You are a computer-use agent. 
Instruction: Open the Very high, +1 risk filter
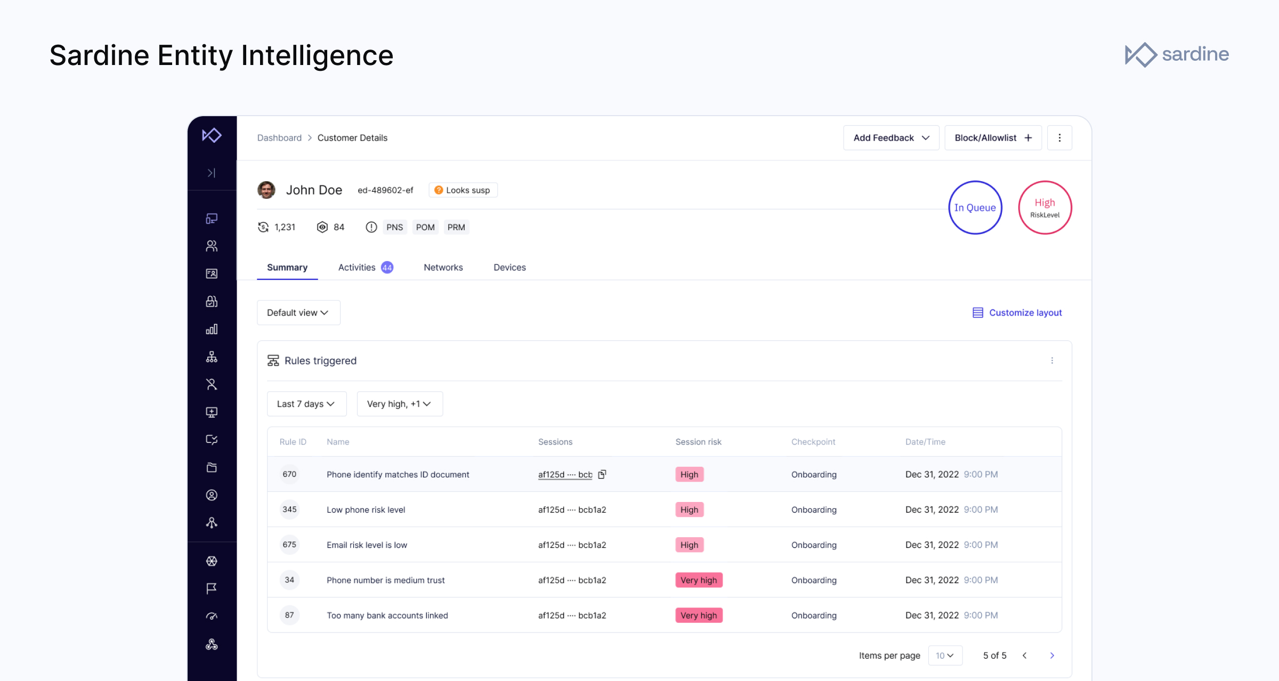point(399,404)
